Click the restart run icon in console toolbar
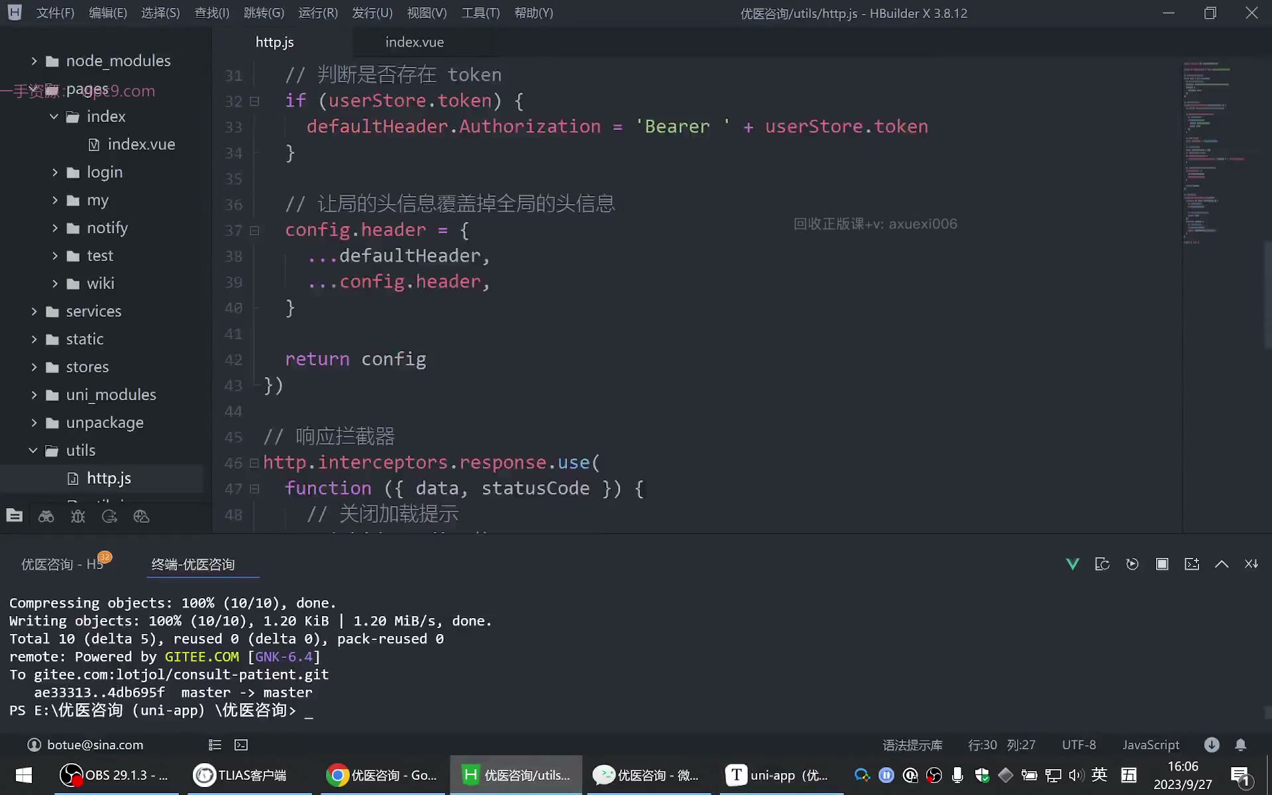The width and height of the screenshot is (1272, 795). pyautogui.click(x=1132, y=564)
